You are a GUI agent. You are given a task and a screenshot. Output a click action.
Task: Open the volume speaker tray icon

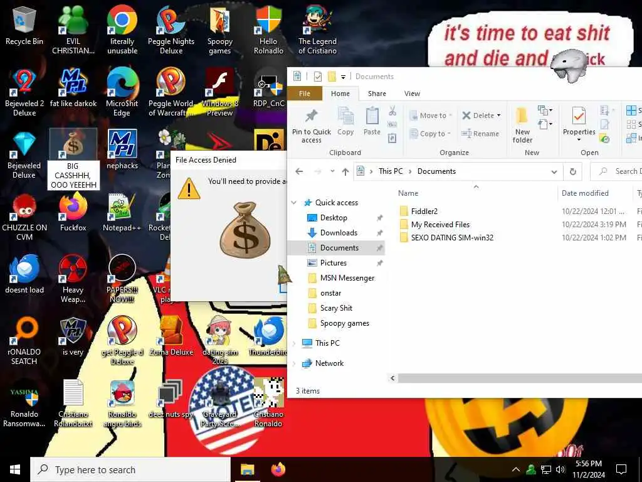click(560, 469)
